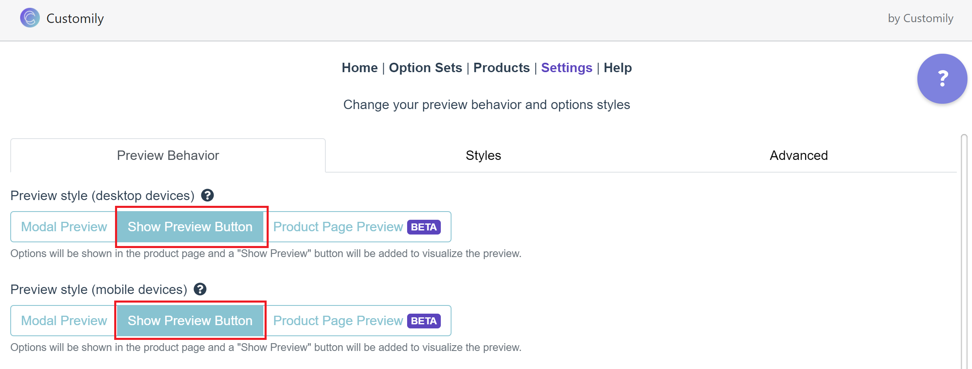Select Modal Preview for mobile devices
Screen dimensions: 972x369
[x=64, y=321]
